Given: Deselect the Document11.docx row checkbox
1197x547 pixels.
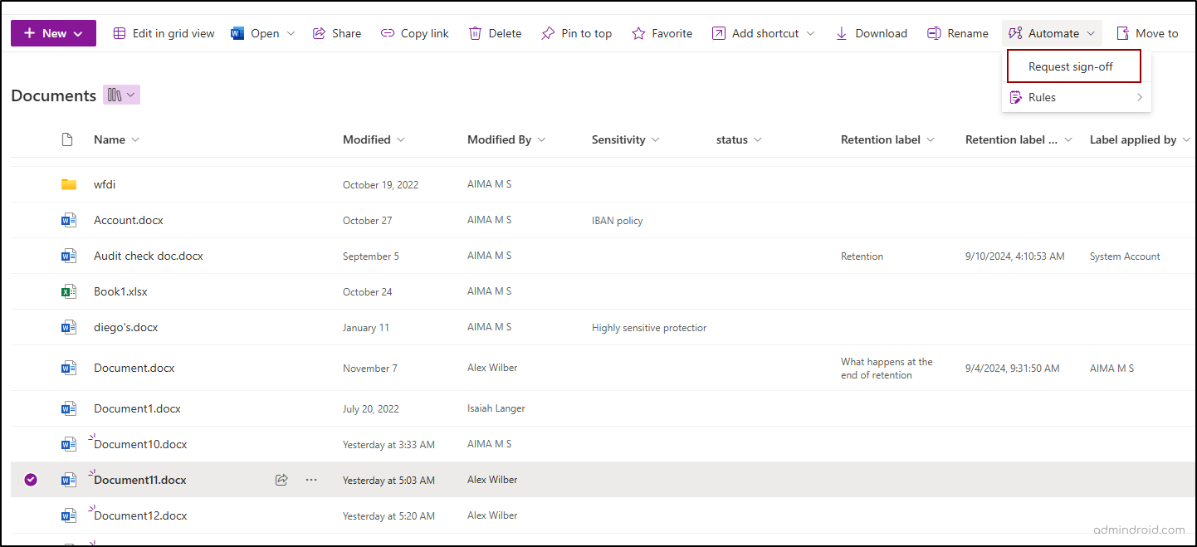Looking at the screenshot, I should coord(31,480).
